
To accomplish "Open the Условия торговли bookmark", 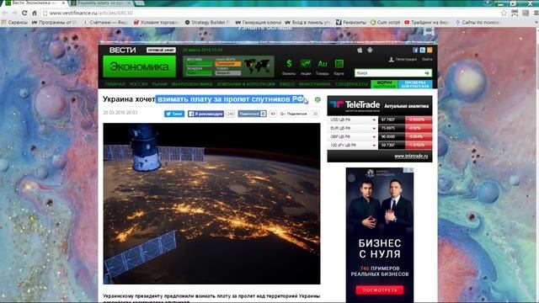I will point(156,23).
